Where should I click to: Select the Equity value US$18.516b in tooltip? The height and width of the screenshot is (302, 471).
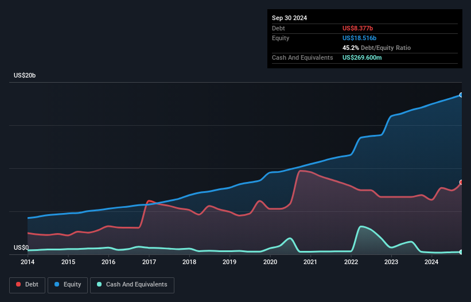tap(359, 38)
